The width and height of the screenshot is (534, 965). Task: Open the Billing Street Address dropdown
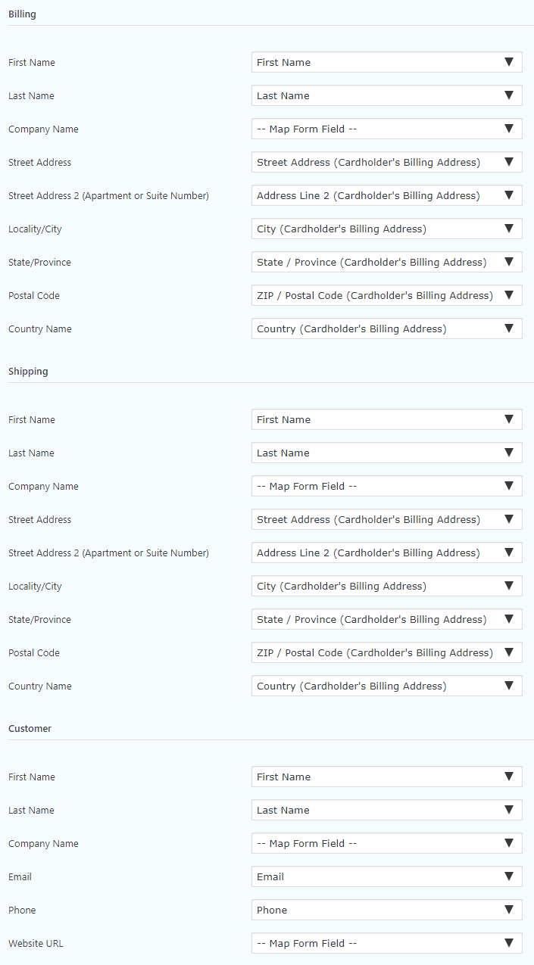click(386, 162)
